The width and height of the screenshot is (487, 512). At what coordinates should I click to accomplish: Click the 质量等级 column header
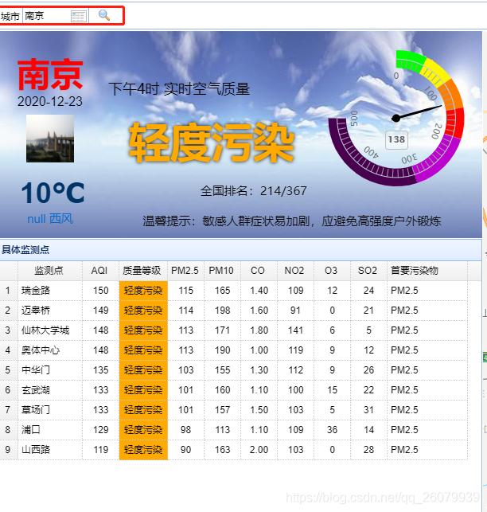[142, 271]
